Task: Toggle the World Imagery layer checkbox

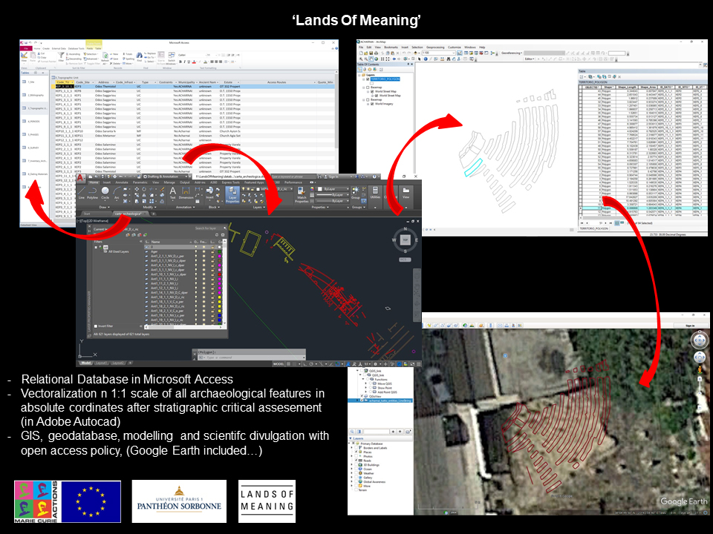Action: coord(371,104)
